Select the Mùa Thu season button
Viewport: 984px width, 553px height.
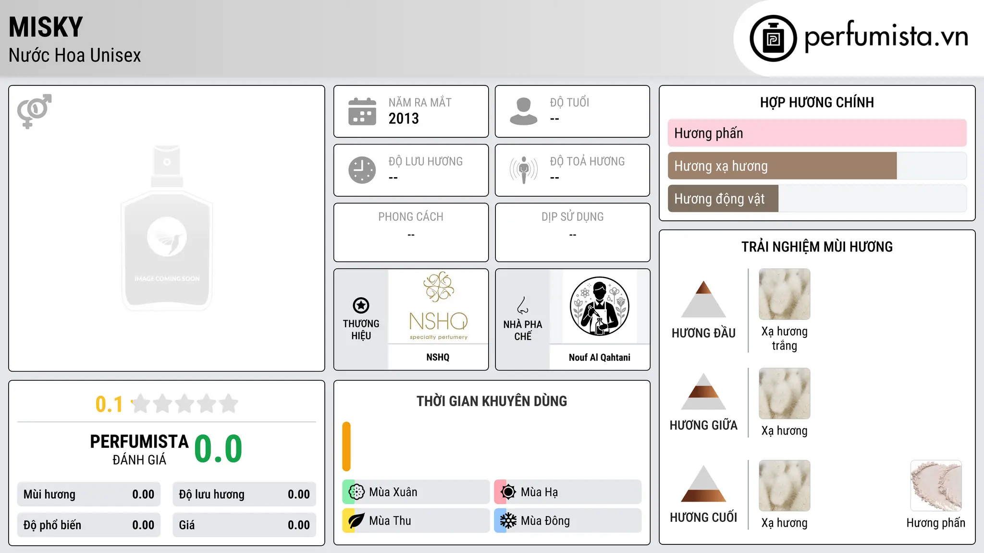point(416,521)
